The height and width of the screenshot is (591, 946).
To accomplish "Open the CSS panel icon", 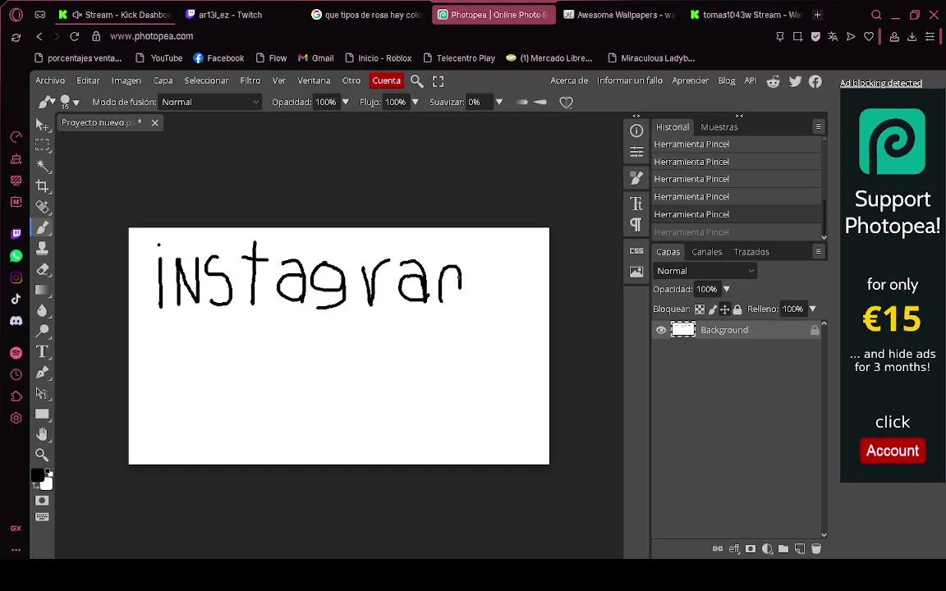I will [636, 251].
